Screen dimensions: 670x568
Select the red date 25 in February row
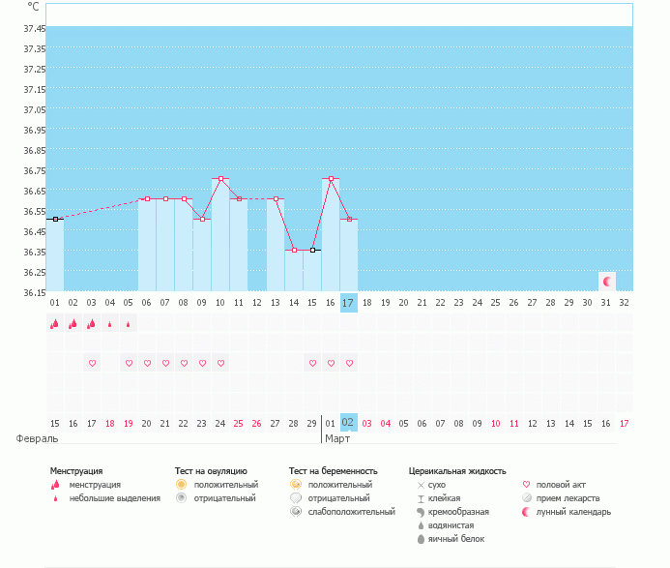239,423
